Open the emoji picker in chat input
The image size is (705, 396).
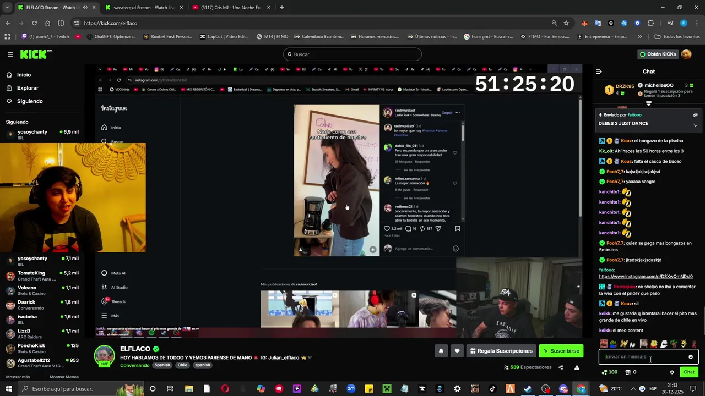point(691,357)
